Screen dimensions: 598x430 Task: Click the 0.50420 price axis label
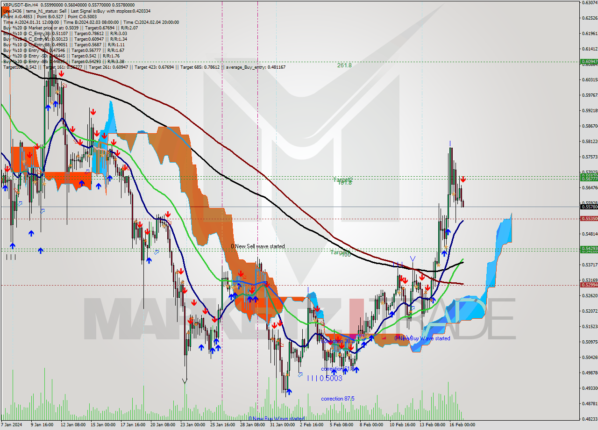pyautogui.click(x=589, y=358)
